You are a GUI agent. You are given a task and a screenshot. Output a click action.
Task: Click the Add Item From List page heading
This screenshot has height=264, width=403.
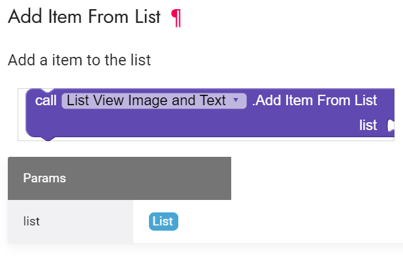coord(84,17)
